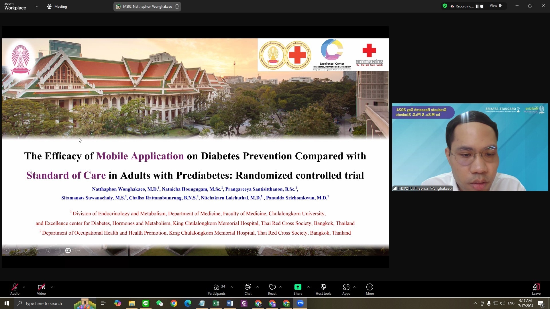Screen dimensions: 550x309
Task: Expand video options arrow next to Video
Action: pos(52,287)
